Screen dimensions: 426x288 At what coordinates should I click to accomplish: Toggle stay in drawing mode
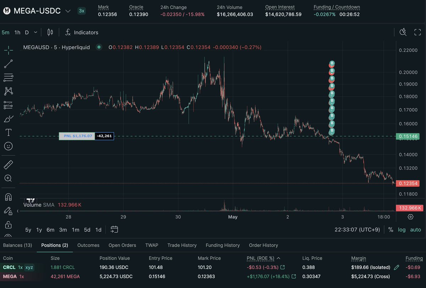pyautogui.click(x=9, y=211)
